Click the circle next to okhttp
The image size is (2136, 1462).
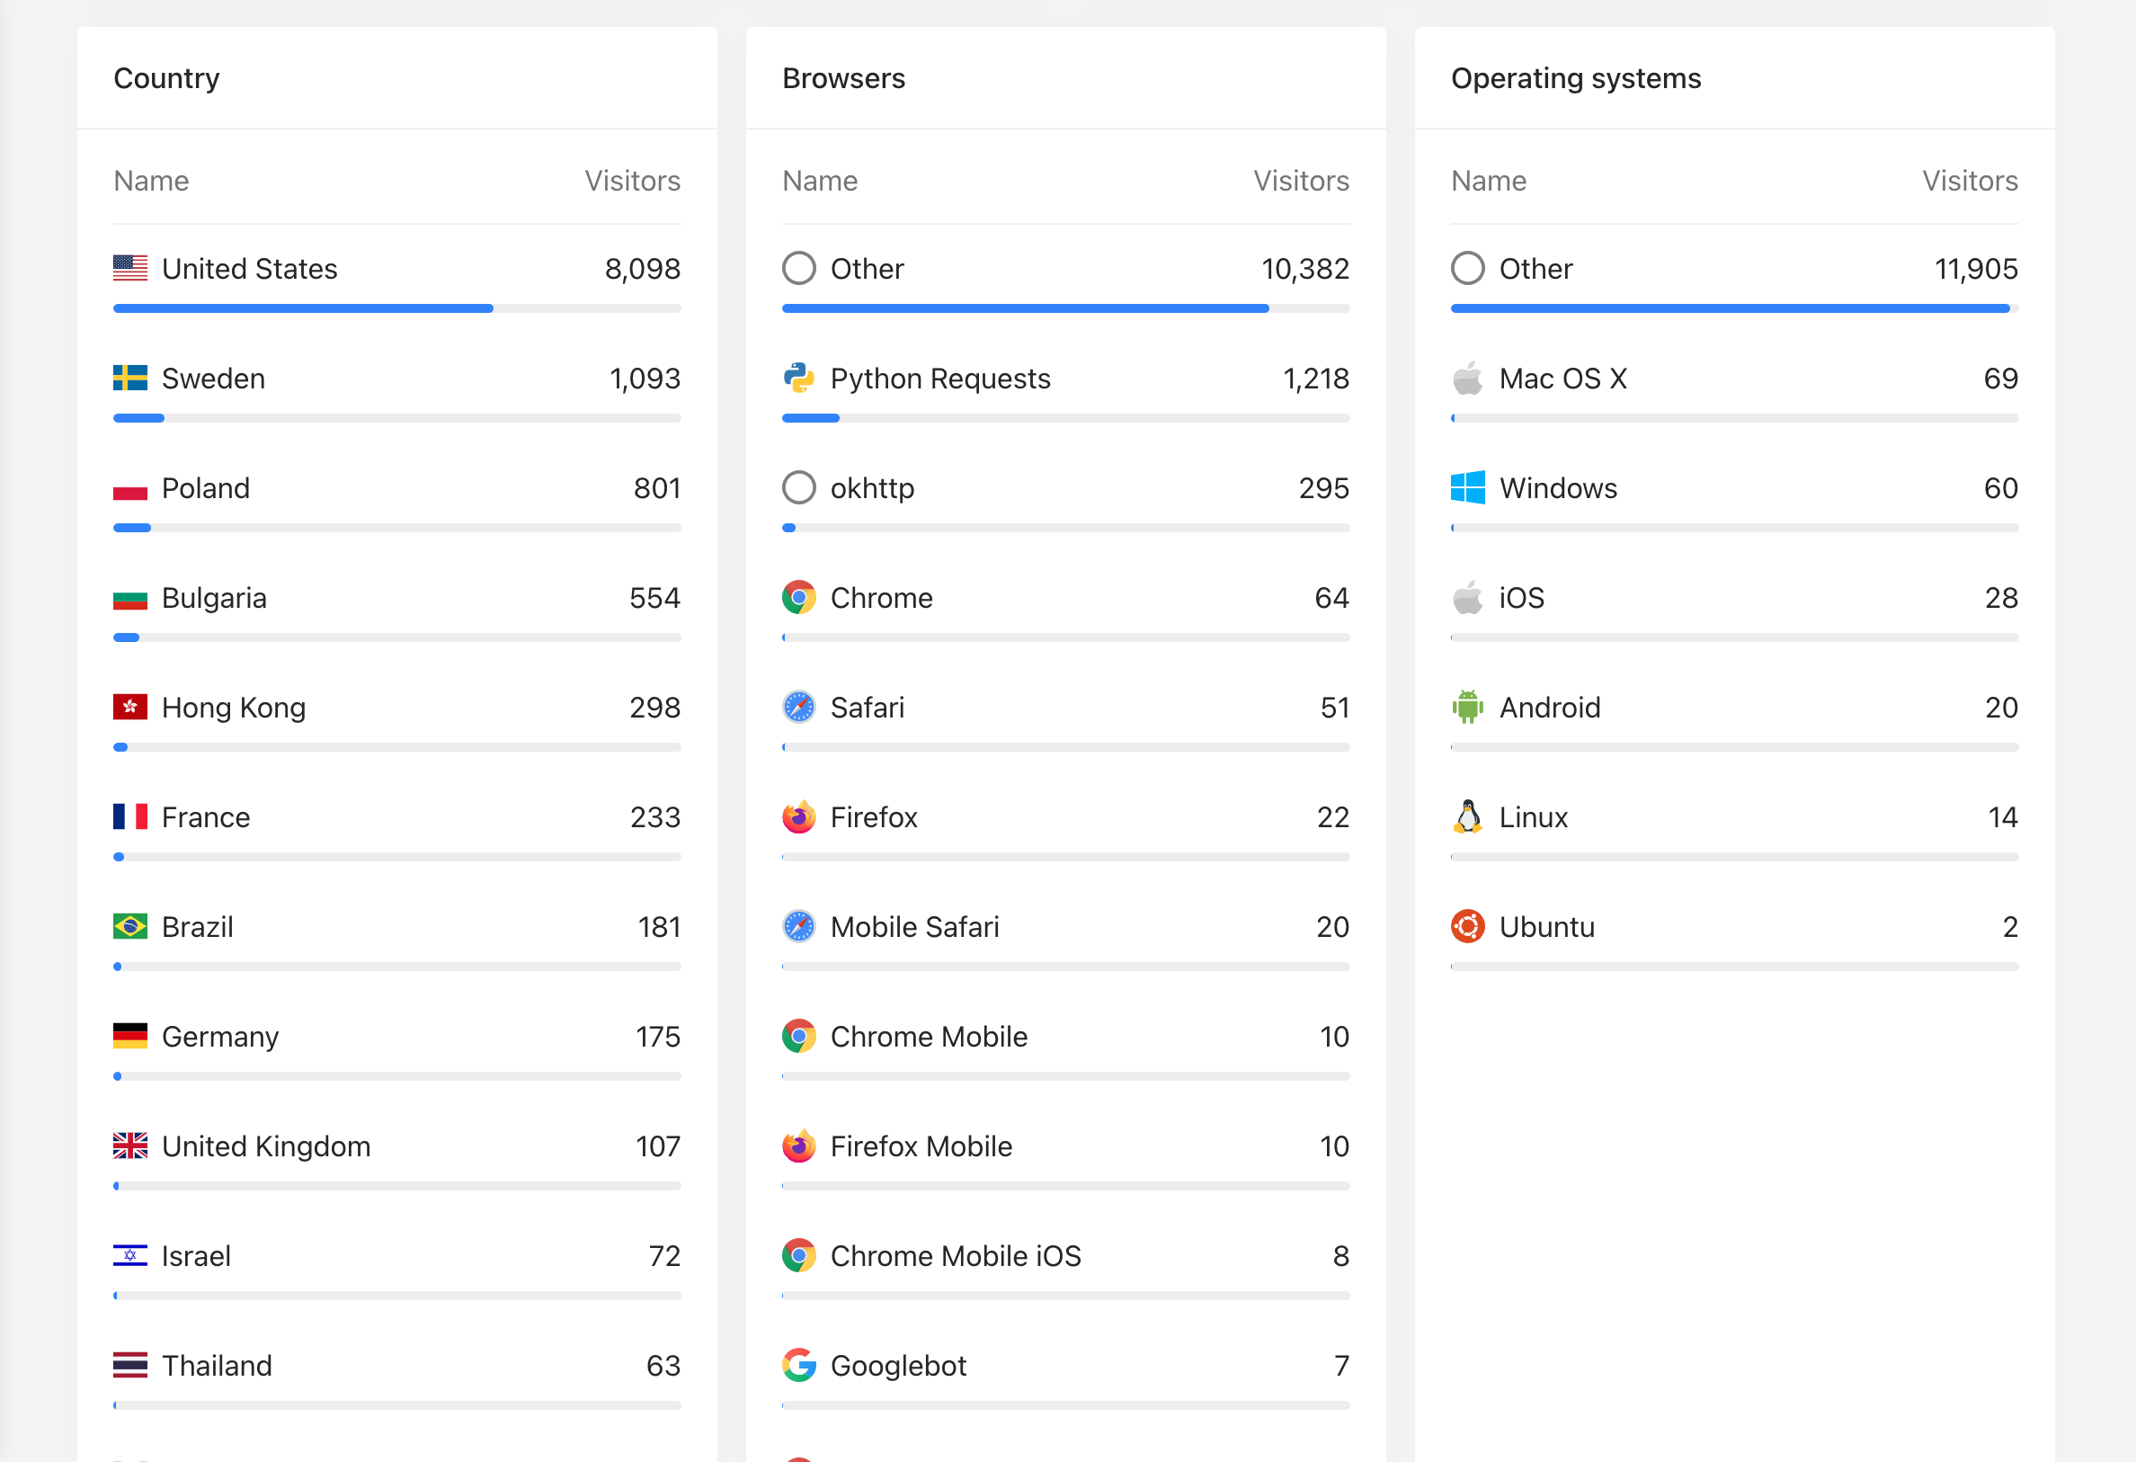tap(798, 487)
